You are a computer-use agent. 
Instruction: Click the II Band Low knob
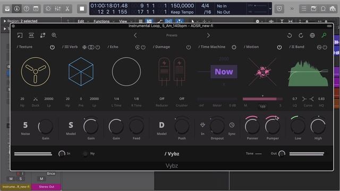coord(297,126)
